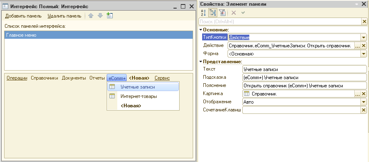Screen dimensions: 369x162
Task: Focus the Поиск search field
Action: tap(280, 22)
